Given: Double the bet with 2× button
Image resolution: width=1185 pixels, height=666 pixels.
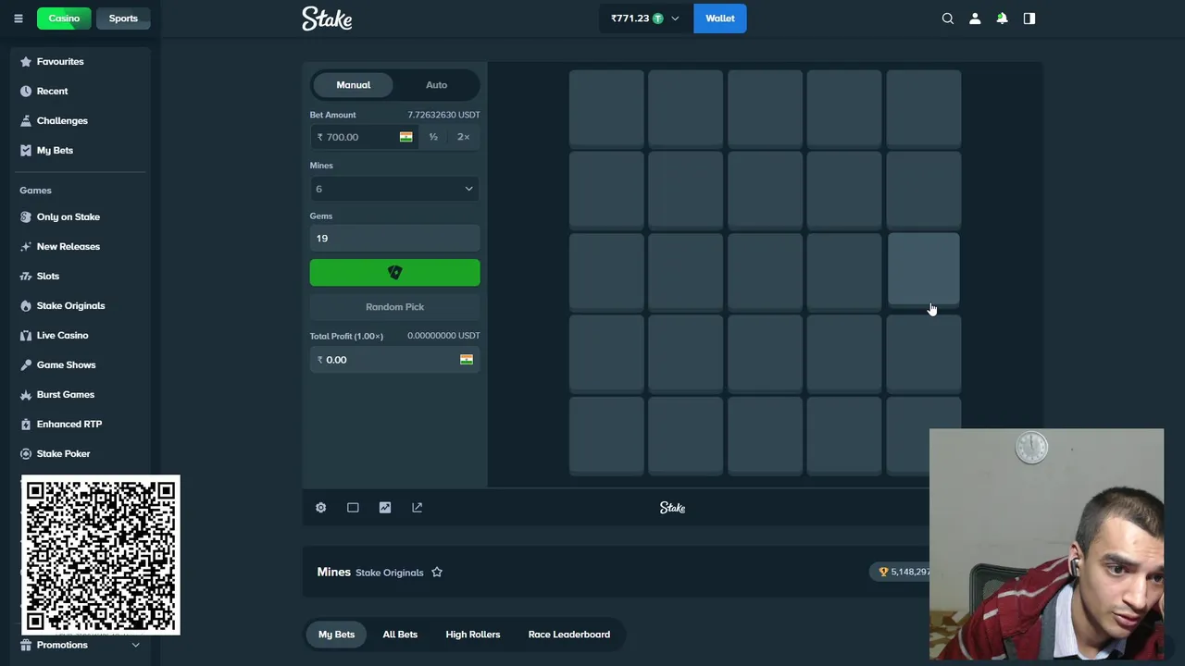Looking at the screenshot, I should pos(464,137).
